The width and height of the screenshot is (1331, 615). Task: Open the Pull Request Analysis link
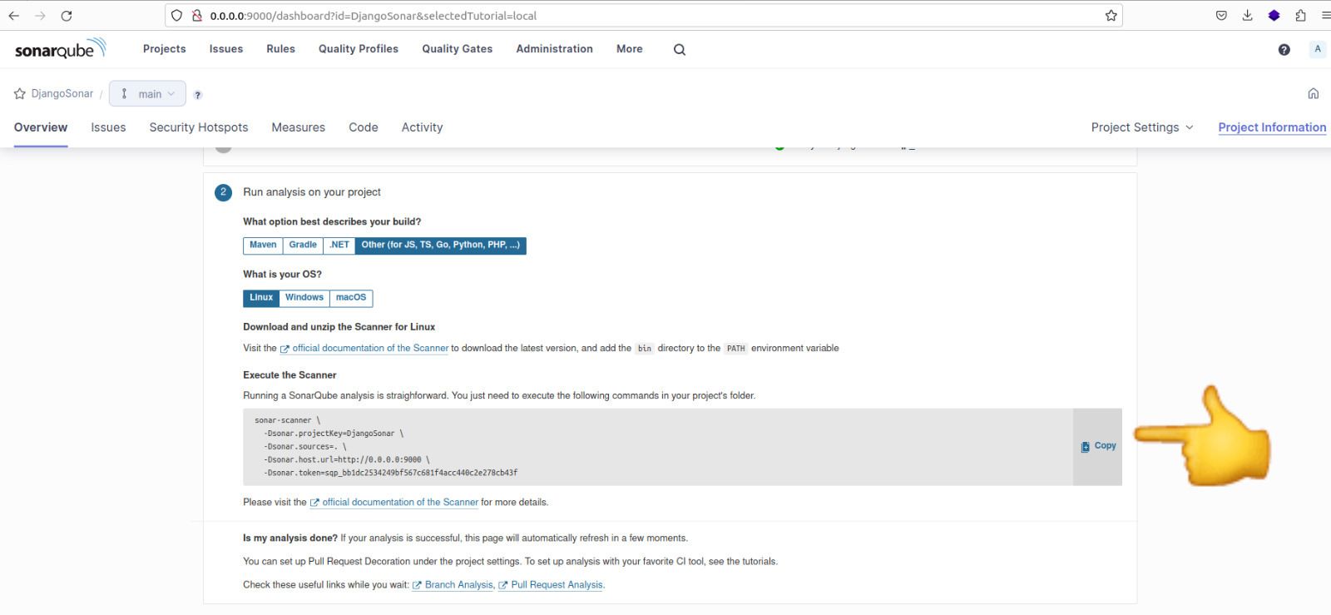(551, 585)
